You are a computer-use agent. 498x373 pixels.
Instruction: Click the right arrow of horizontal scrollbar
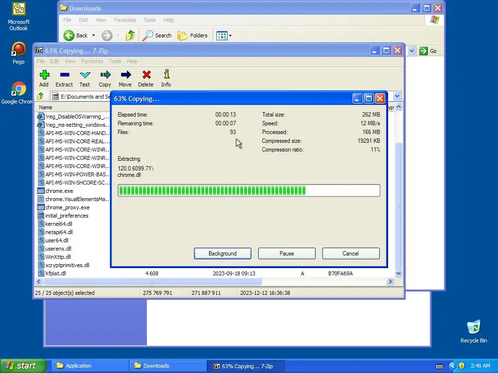[x=391, y=281]
